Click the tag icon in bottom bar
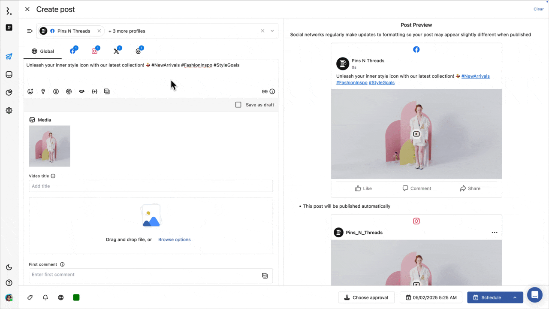The width and height of the screenshot is (549, 309). point(30,297)
